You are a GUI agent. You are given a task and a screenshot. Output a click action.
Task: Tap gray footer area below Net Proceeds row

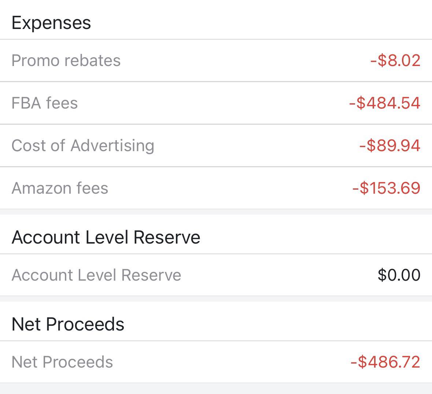pos(216,388)
